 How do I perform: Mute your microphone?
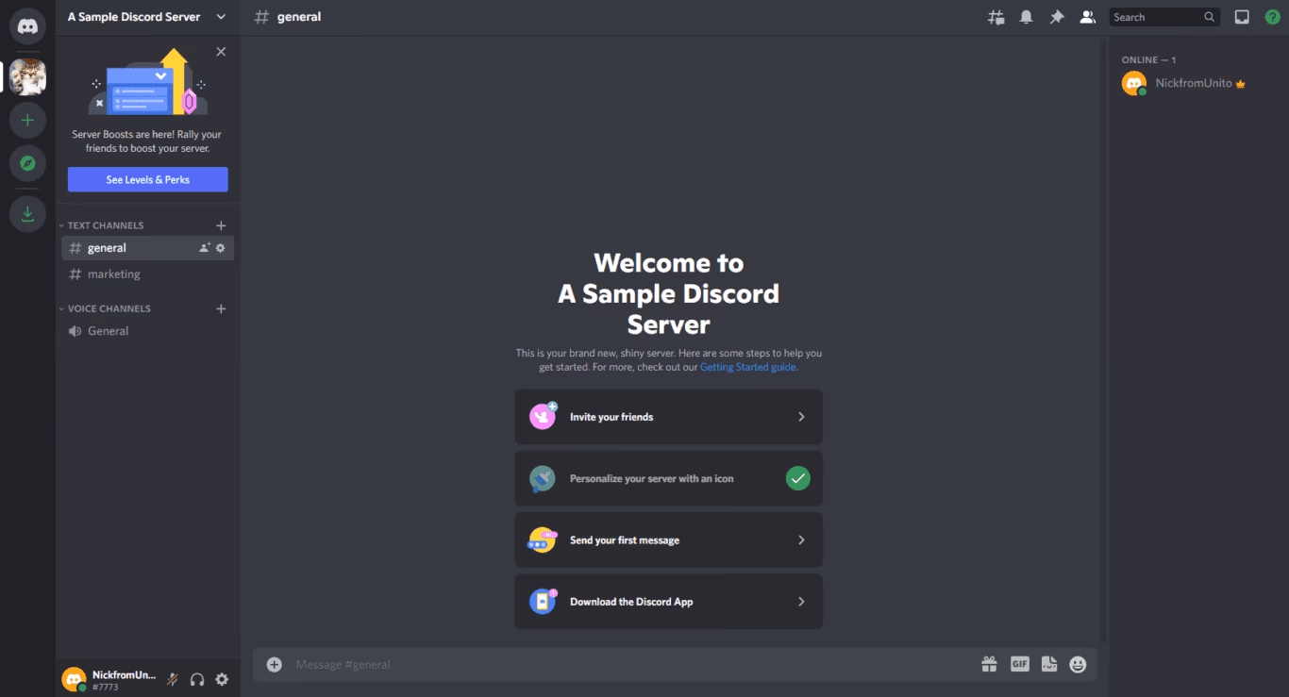[x=173, y=678]
